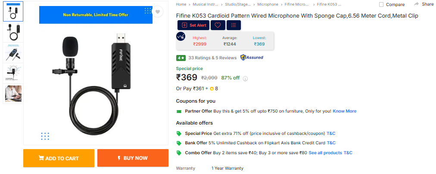Click the info icon next to 87% off
This screenshot has width=436, height=174.
click(x=246, y=79)
